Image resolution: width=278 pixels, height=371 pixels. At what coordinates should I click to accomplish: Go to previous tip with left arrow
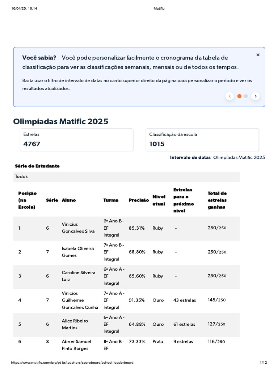230,96
